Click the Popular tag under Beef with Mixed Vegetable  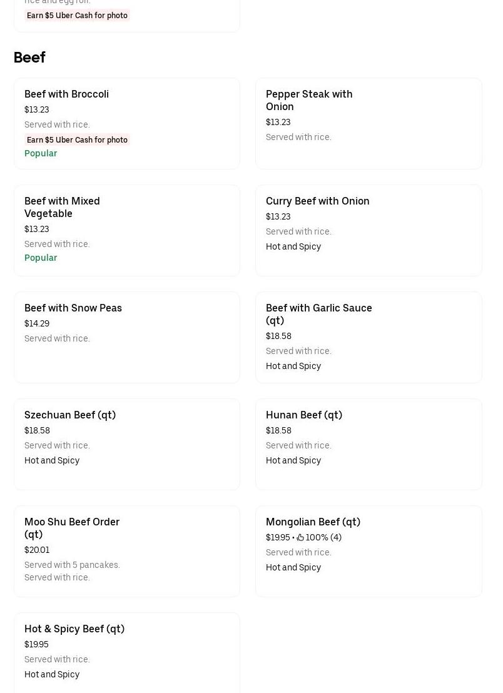coord(41,258)
